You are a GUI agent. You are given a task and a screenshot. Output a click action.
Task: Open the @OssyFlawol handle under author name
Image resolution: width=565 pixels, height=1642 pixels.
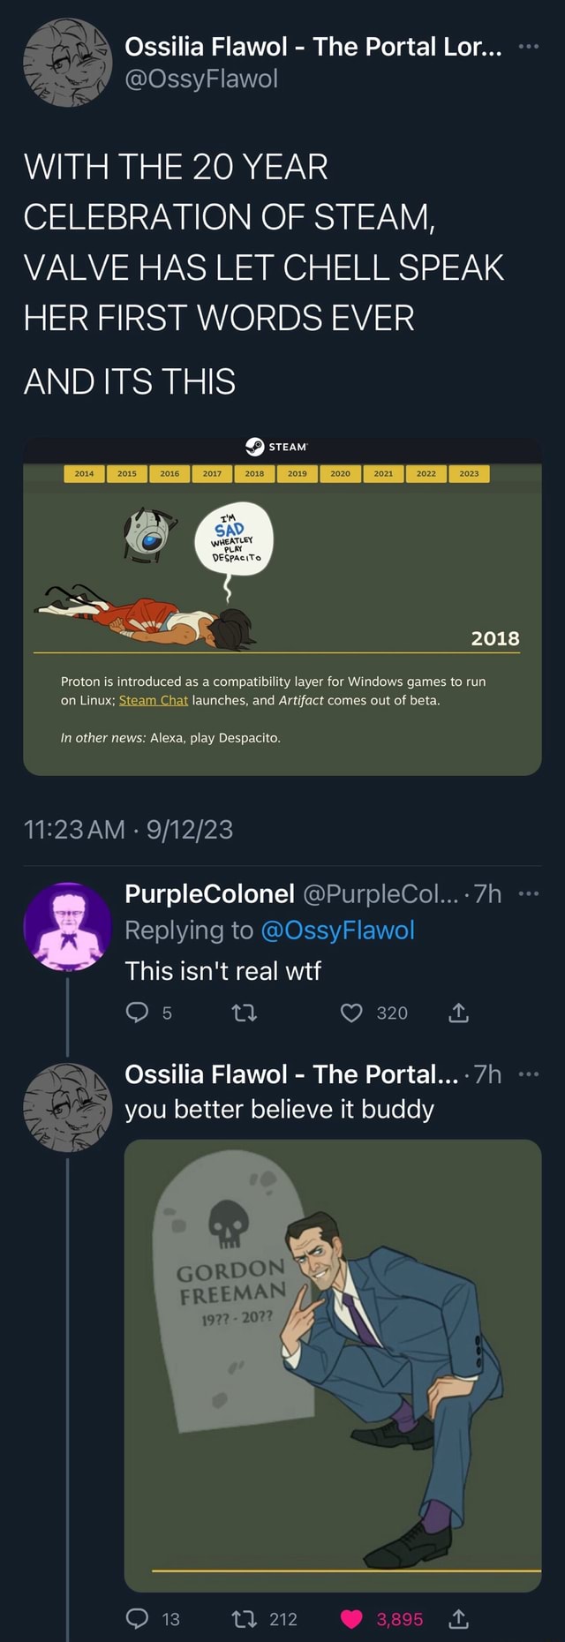201,79
